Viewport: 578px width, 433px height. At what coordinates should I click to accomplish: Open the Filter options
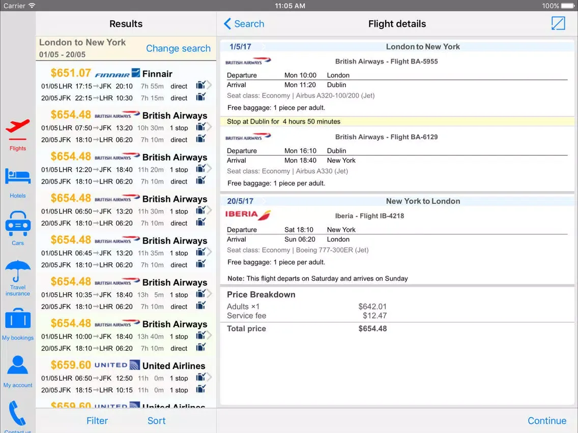pyautogui.click(x=97, y=420)
